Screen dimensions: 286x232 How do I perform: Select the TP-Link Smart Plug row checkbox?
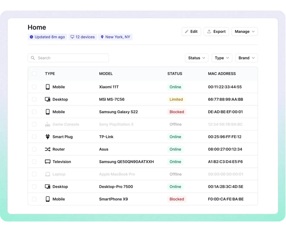pos(34,137)
